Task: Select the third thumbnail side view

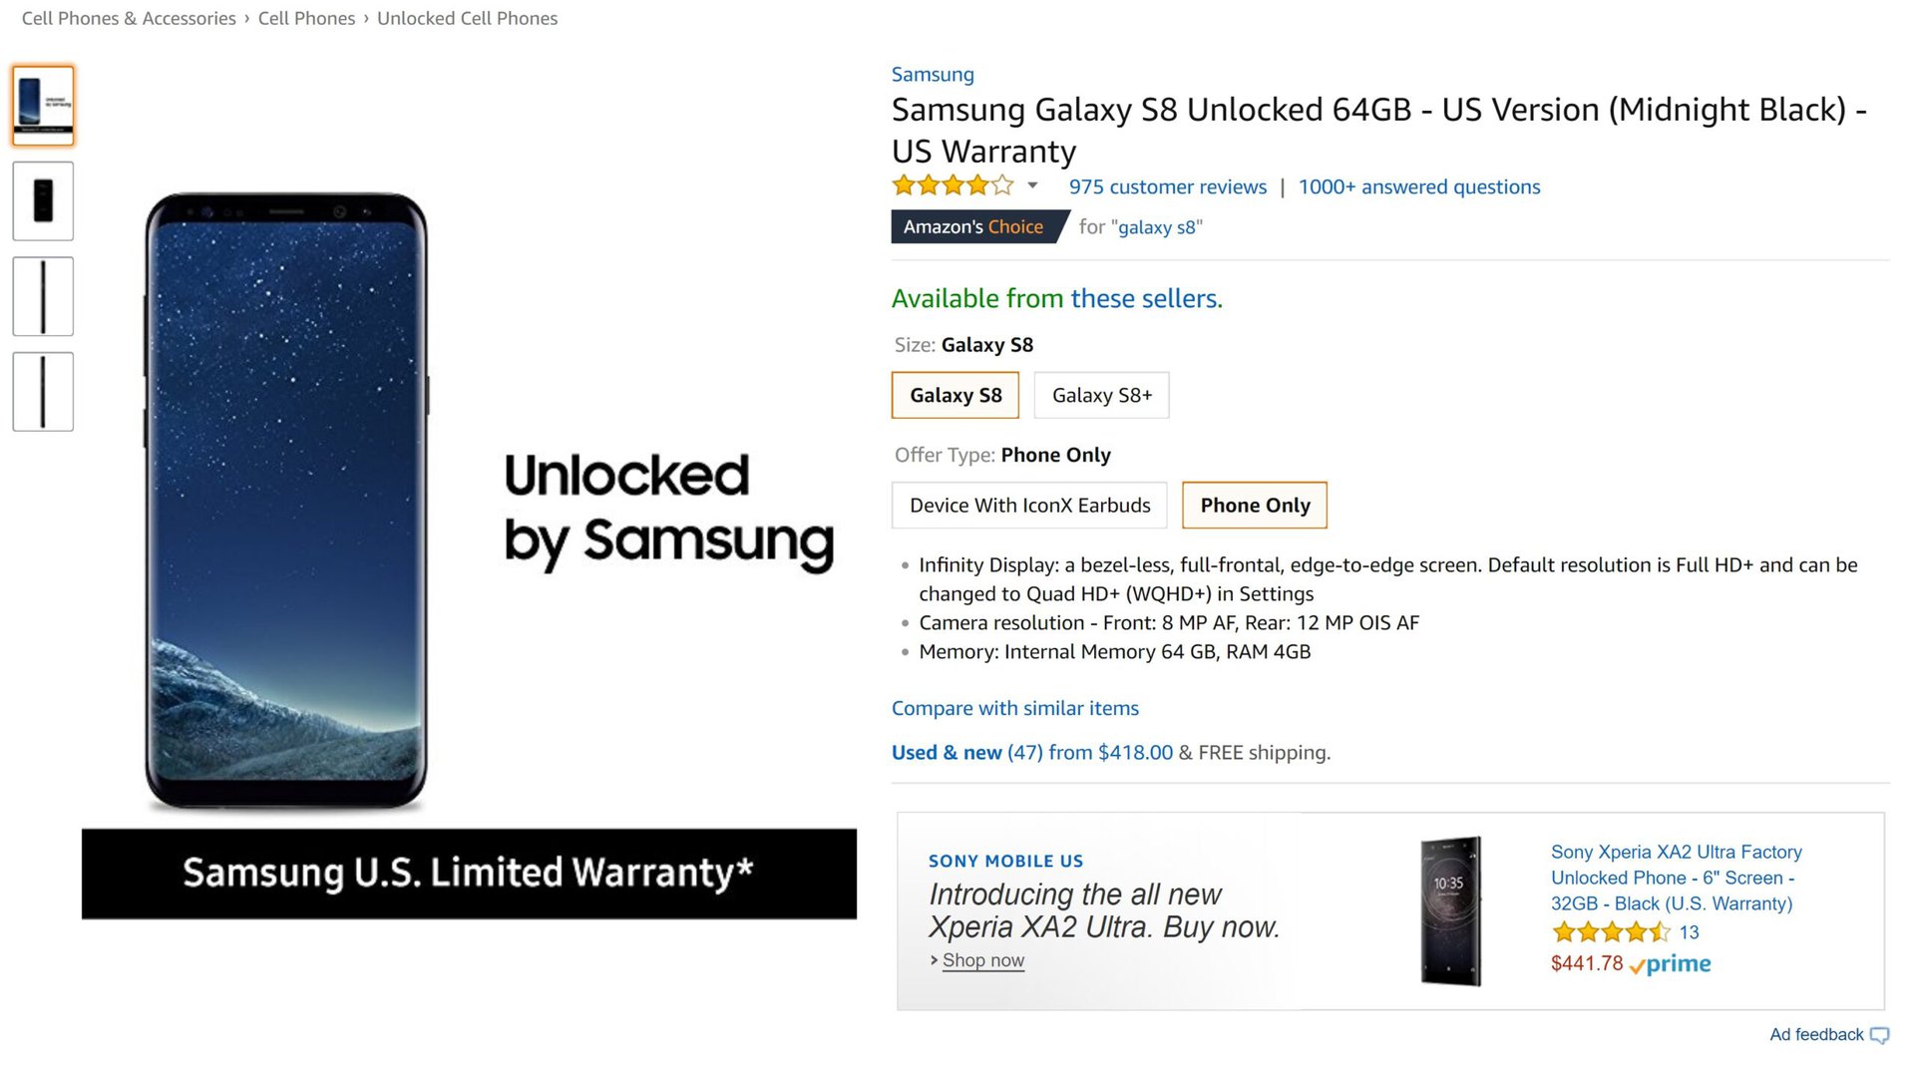Action: [x=43, y=296]
